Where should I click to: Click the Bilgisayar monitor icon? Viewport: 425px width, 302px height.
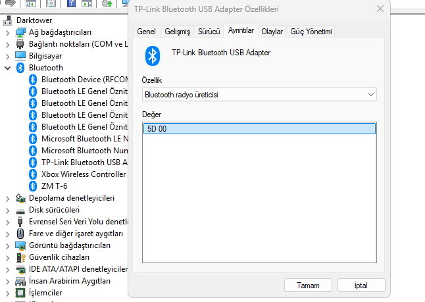tap(20, 56)
